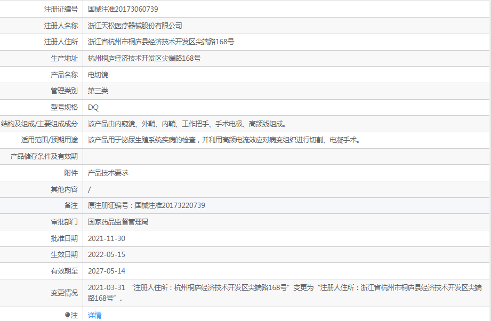Open the 详情 link in the 注 row
The image size is (491, 321).
[94, 315]
